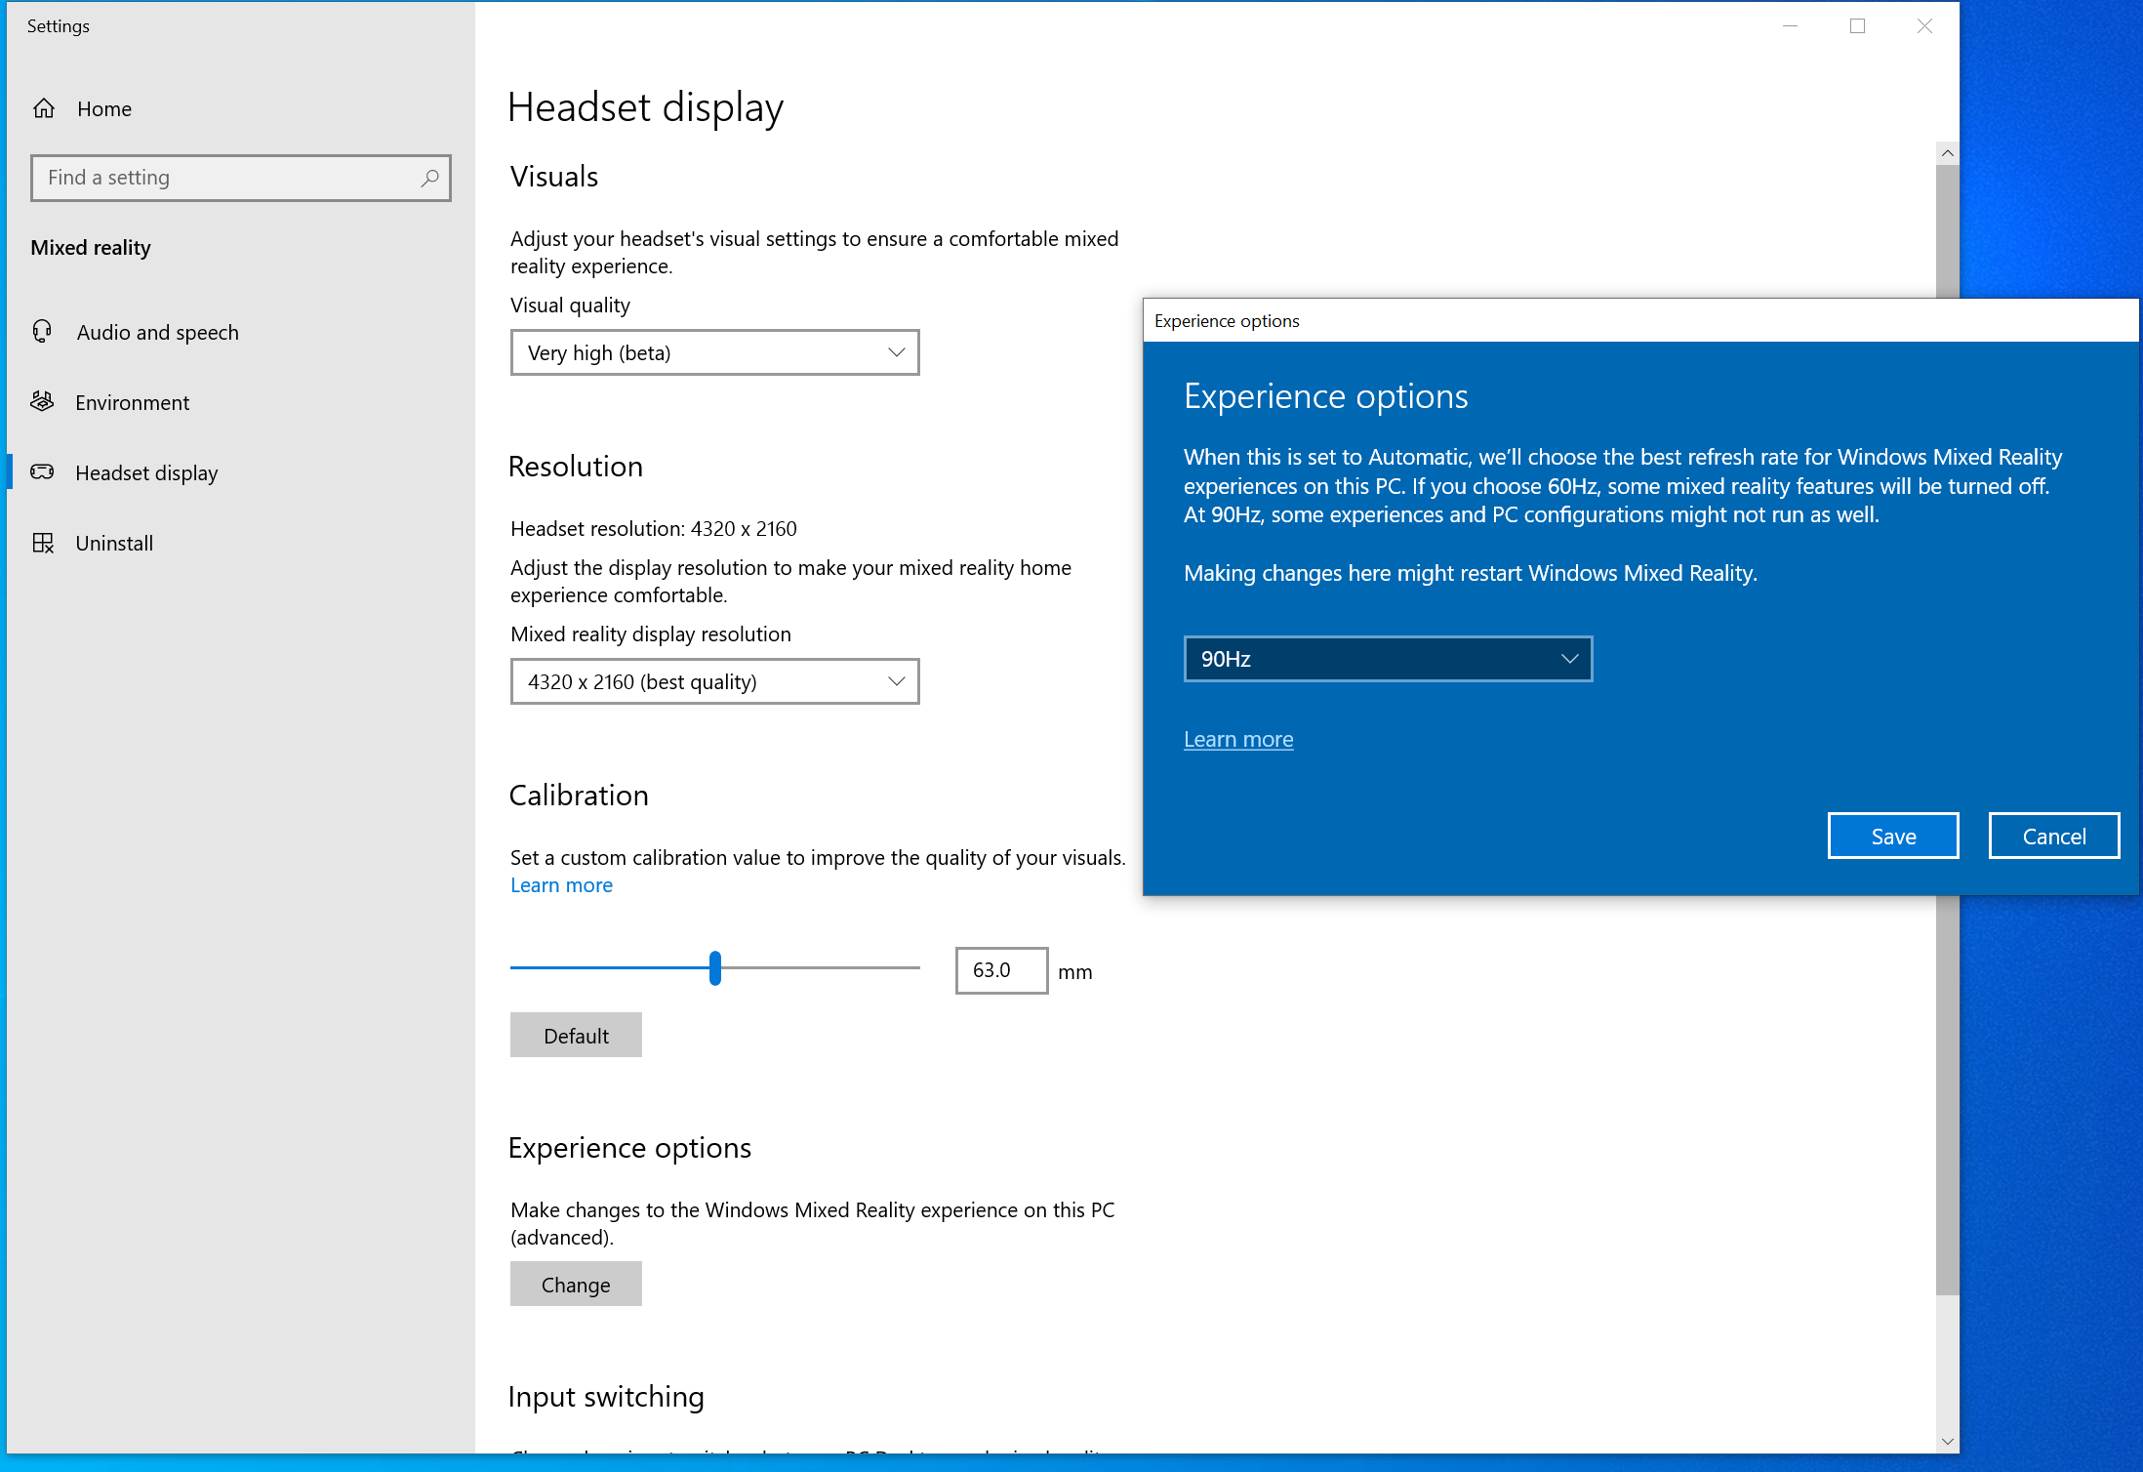Expand the 90Hz refresh rate dropdown
The image size is (2143, 1472).
(1387, 659)
